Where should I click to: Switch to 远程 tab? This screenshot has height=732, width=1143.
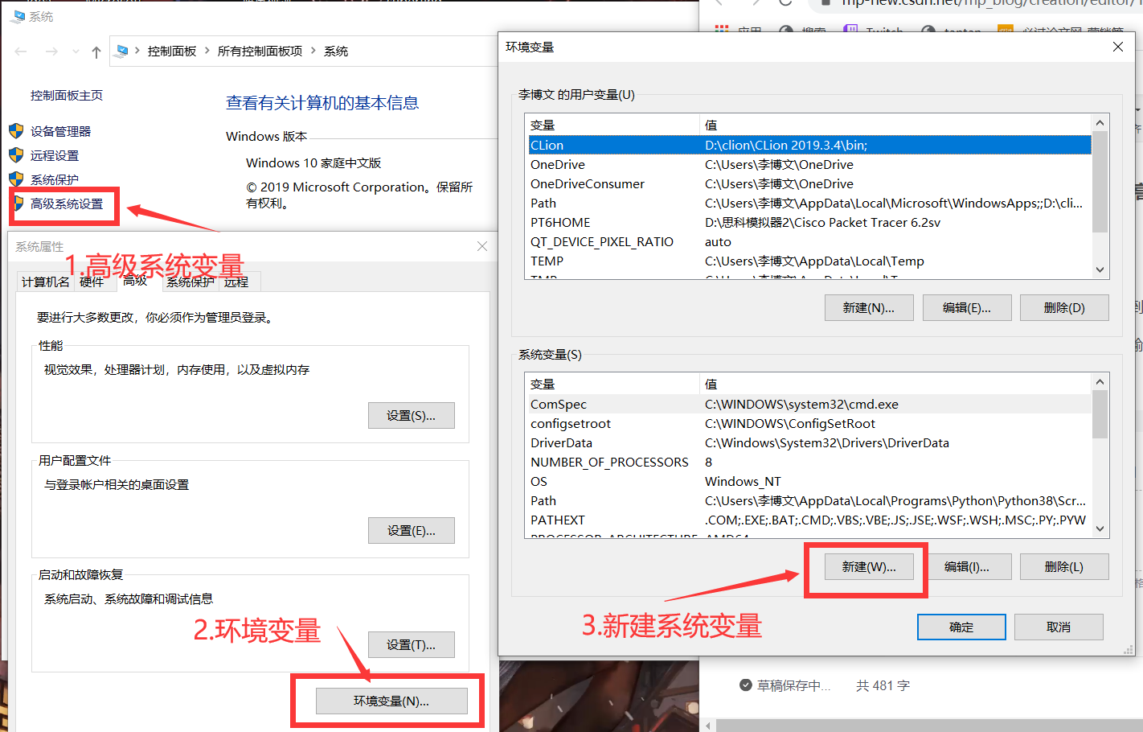point(236,282)
